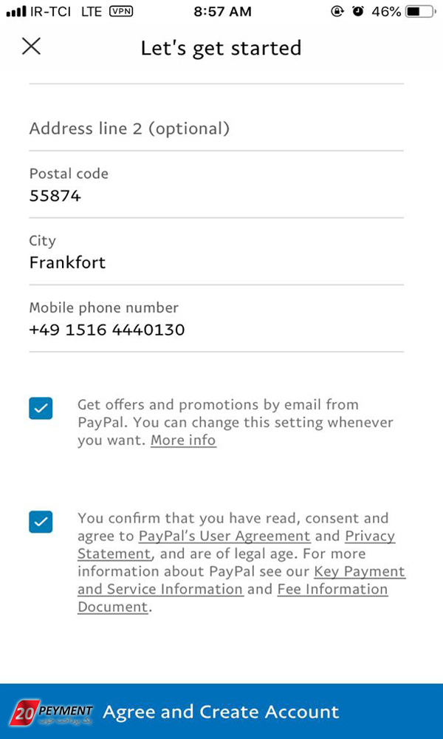
Task: Open Key Payment and Service Information link
Action: pyautogui.click(x=241, y=580)
